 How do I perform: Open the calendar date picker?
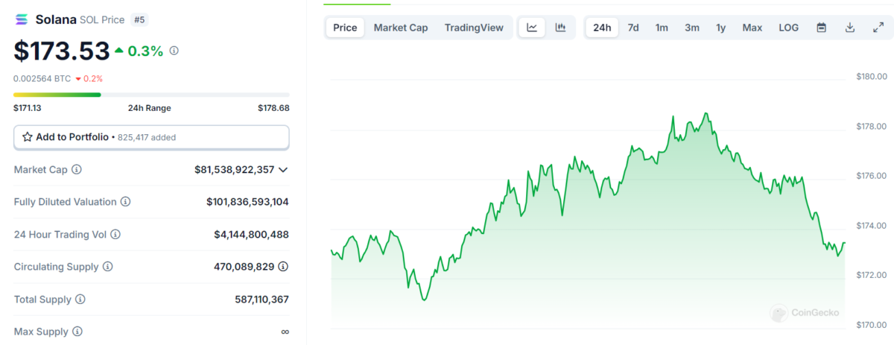821,28
